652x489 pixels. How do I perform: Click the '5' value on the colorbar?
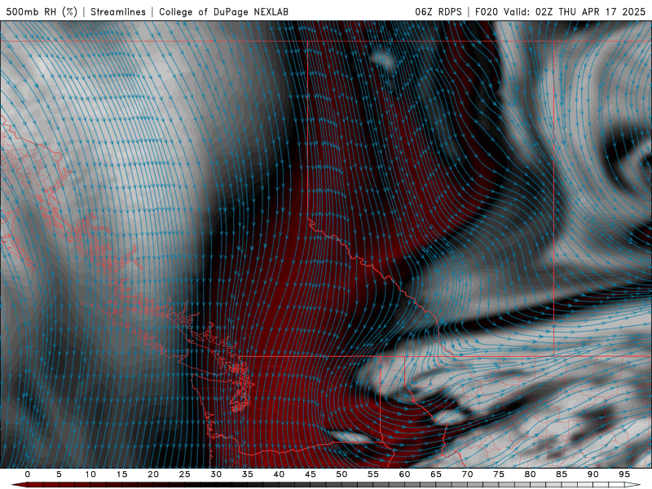pyautogui.click(x=59, y=474)
